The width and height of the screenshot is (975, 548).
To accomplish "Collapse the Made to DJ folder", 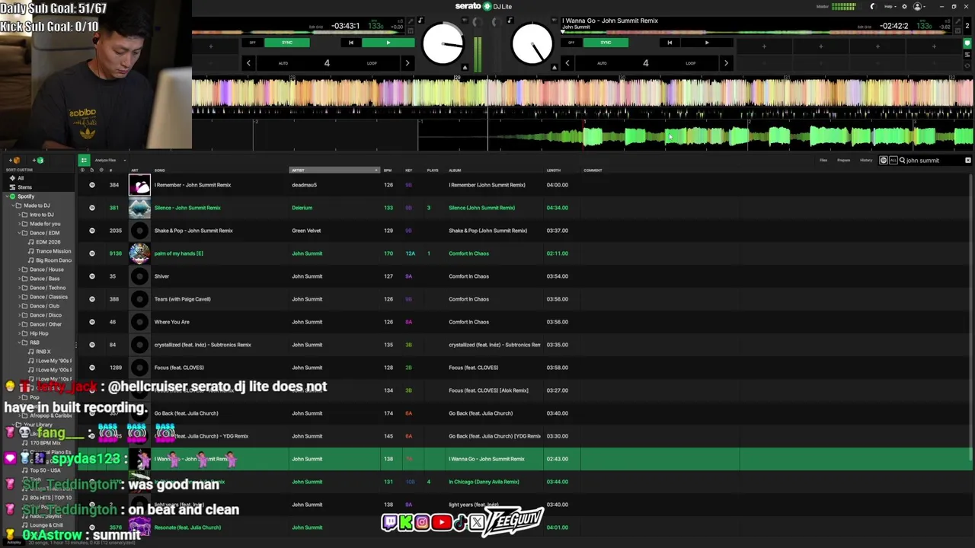I will tap(13, 205).
